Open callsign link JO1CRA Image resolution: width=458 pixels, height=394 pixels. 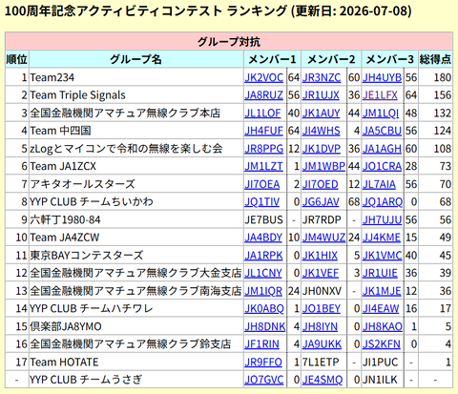(x=382, y=166)
